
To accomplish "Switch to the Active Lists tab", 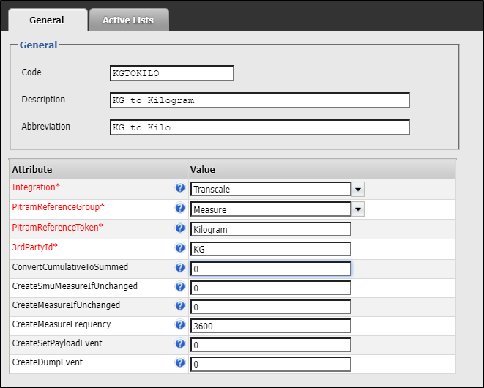I will [x=128, y=20].
